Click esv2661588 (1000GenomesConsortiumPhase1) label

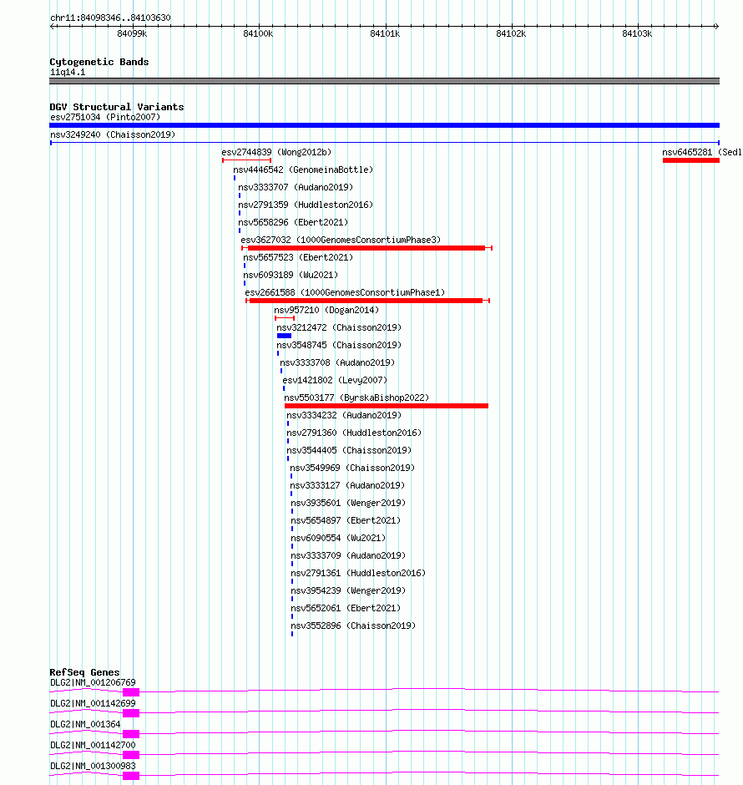345,292
